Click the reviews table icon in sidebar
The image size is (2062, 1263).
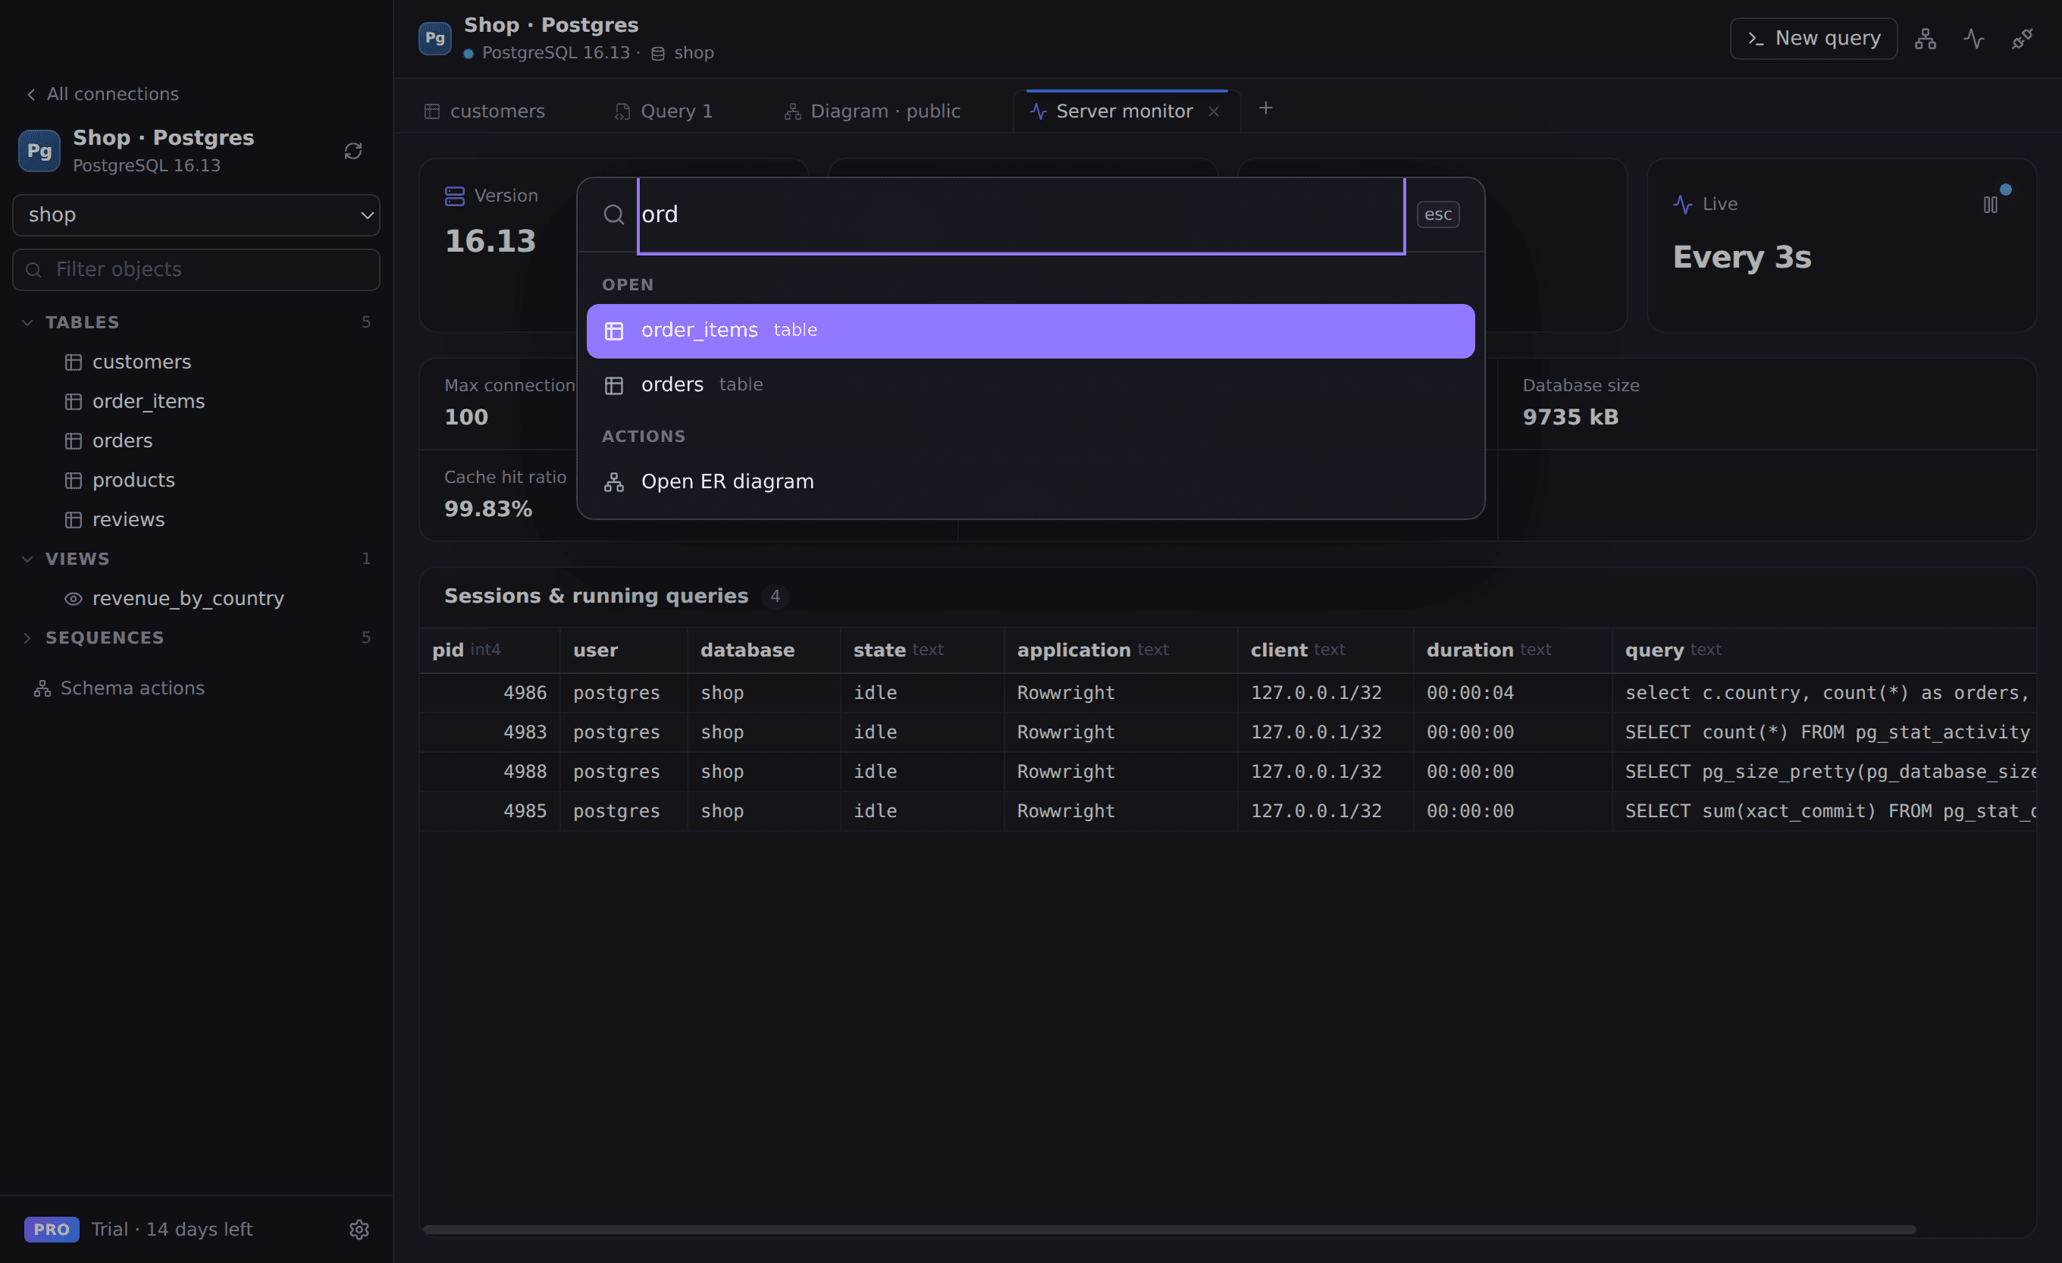74,520
